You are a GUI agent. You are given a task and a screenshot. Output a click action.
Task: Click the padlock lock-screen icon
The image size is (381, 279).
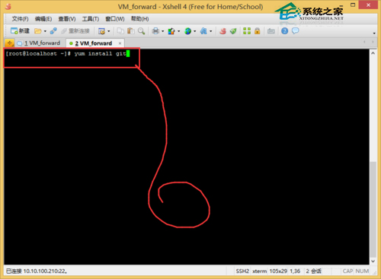click(258, 31)
